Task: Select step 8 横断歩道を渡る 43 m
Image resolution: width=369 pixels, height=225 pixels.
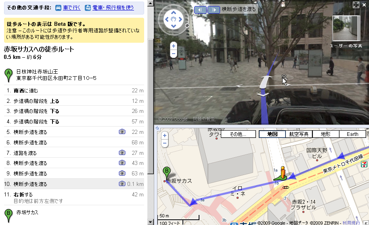Action: pos(74,163)
